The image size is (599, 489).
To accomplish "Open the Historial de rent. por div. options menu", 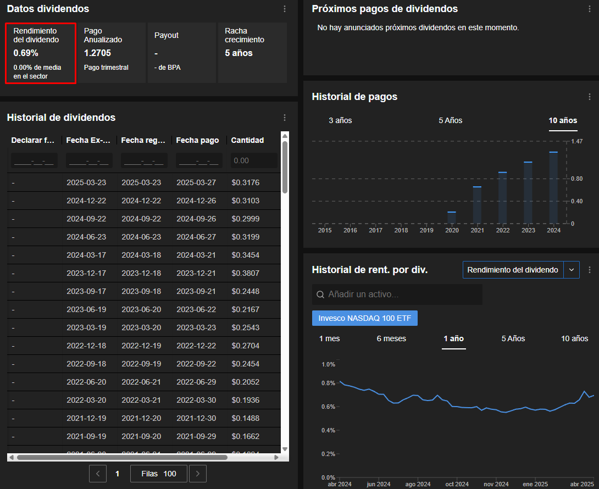I will (590, 270).
